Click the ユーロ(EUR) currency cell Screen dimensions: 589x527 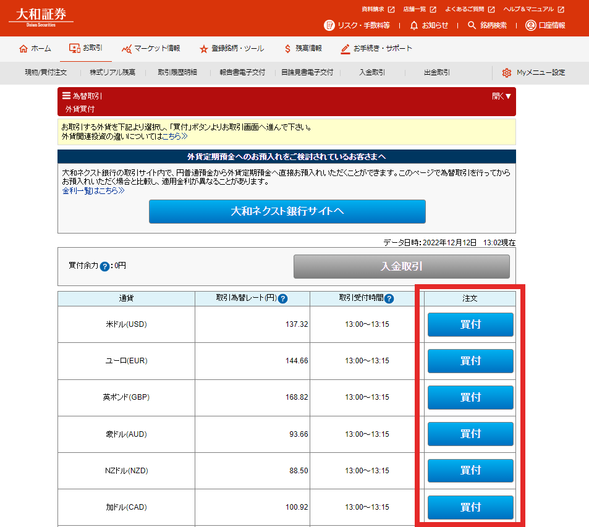[126, 361]
